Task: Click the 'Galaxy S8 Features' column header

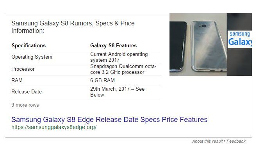Action: point(113,45)
